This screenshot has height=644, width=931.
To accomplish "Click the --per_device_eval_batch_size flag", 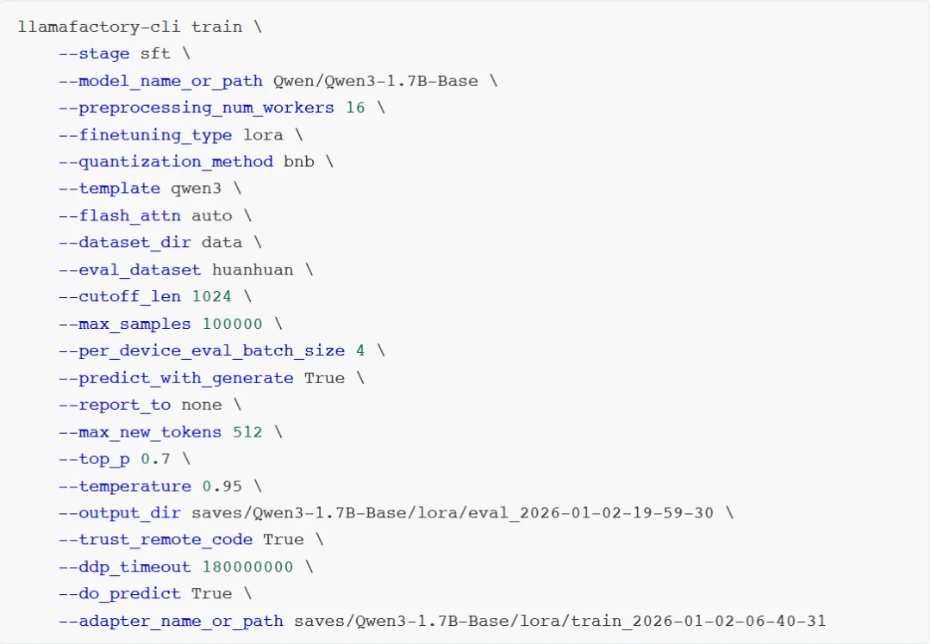I will click(x=201, y=350).
